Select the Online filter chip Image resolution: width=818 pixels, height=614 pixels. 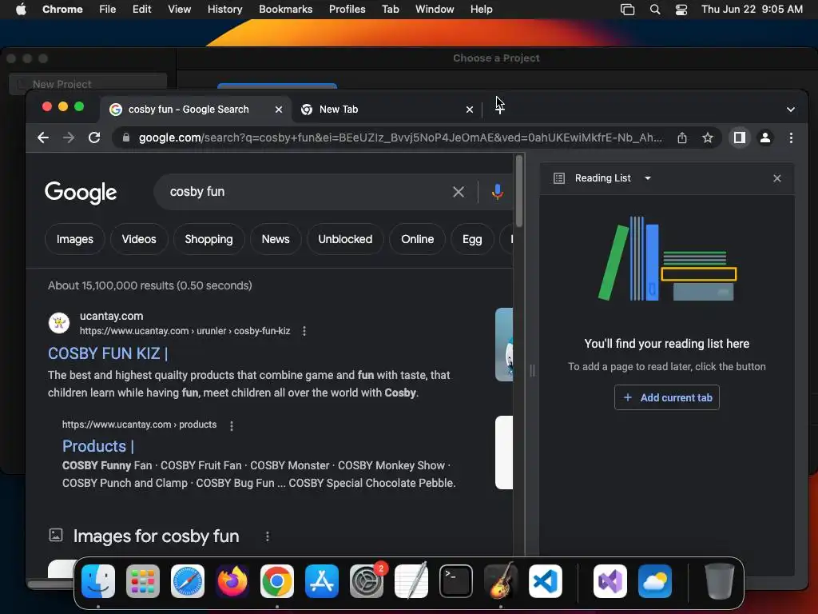pyautogui.click(x=417, y=239)
